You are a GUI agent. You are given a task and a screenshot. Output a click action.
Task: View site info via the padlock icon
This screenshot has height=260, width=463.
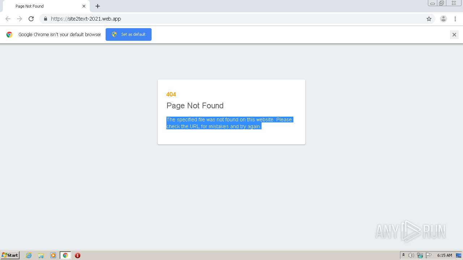45,19
